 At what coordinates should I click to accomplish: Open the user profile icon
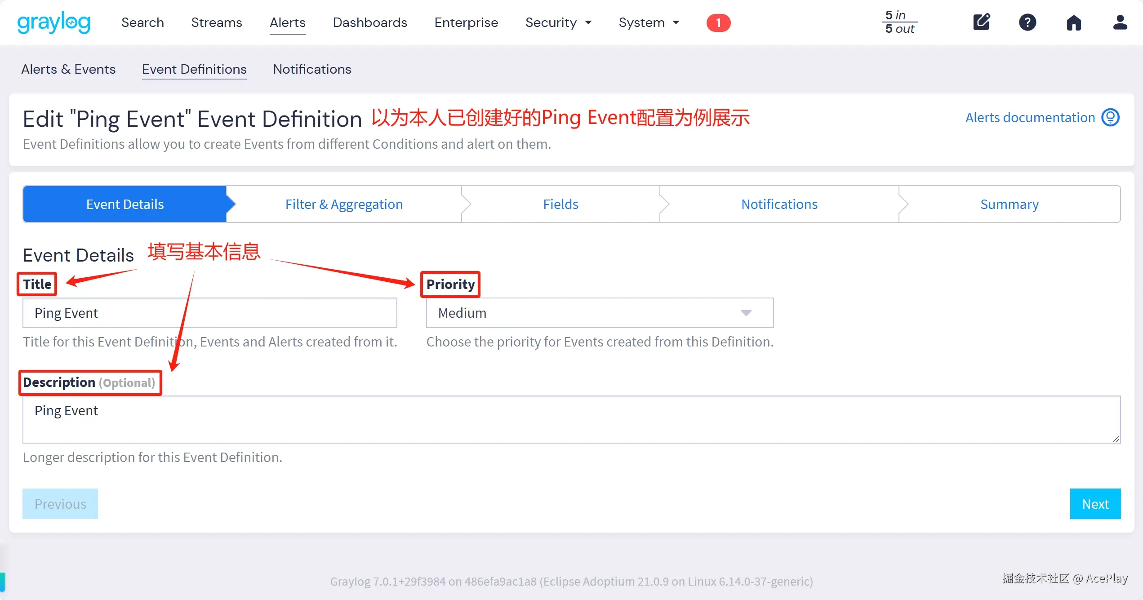(1120, 22)
